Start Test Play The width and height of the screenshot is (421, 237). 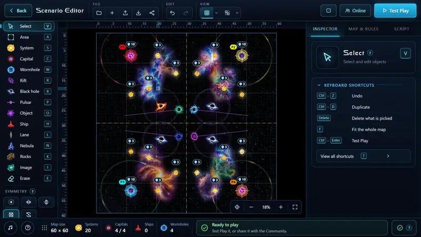395,11
